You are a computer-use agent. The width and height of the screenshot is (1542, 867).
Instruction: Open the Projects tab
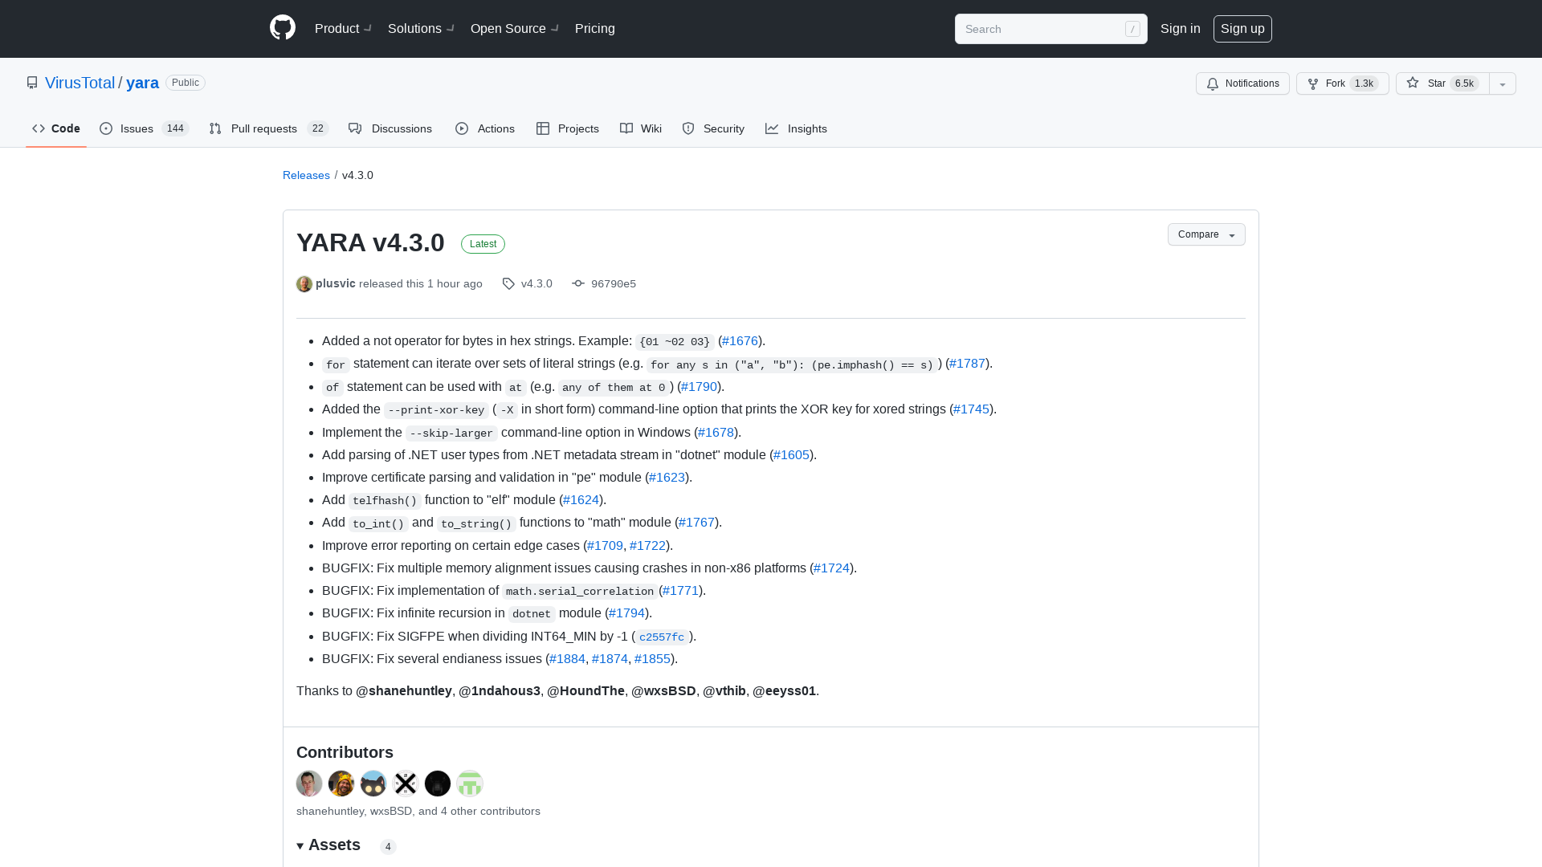point(568,128)
